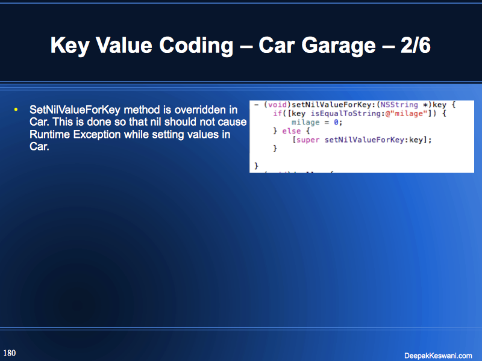The width and height of the screenshot is (482, 361).
Task: Click the "super" keyword in the code
Action: 310,140
